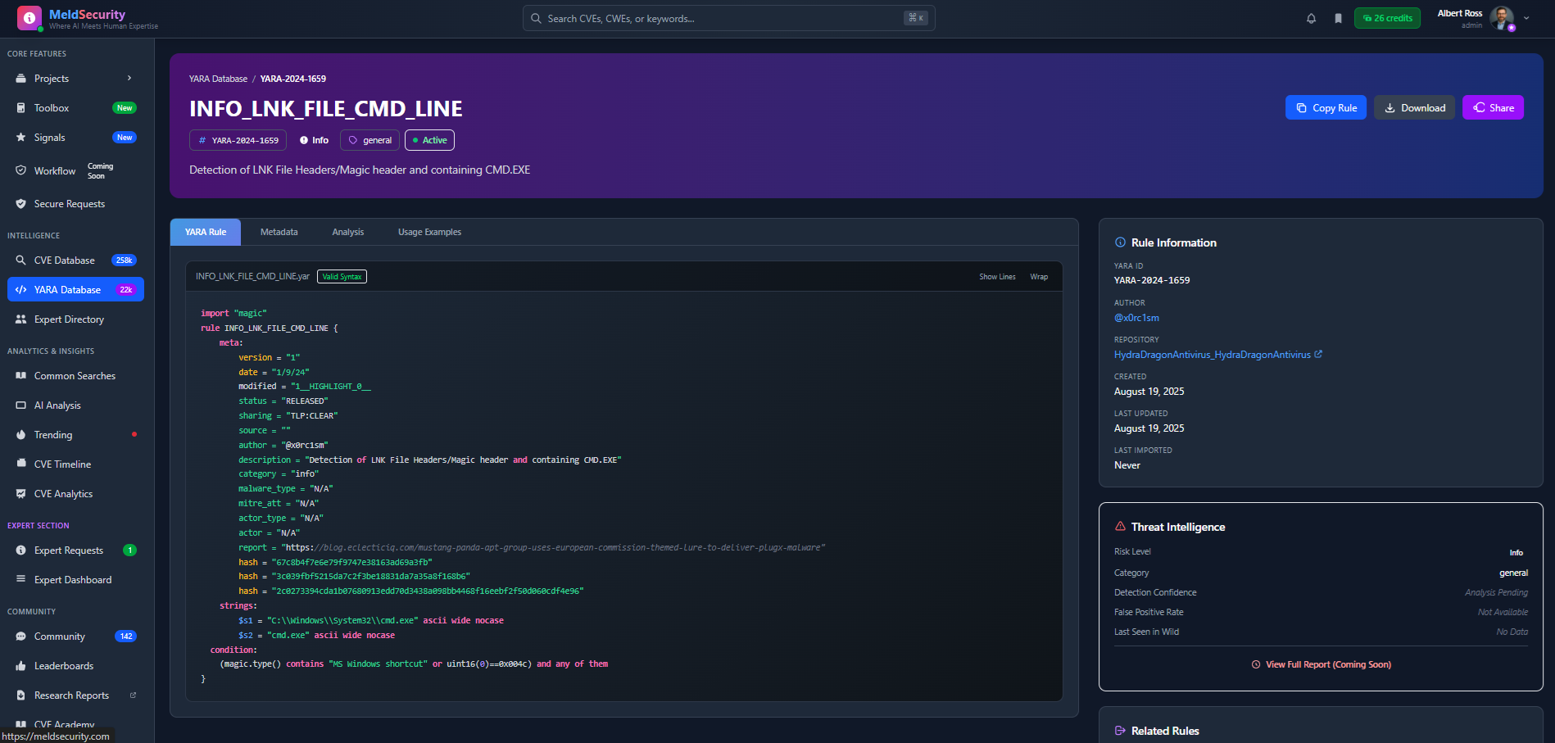This screenshot has width=1555, height=743.
Task: Click View Full Report (Coming Soon)
Action: [1321, 664]
